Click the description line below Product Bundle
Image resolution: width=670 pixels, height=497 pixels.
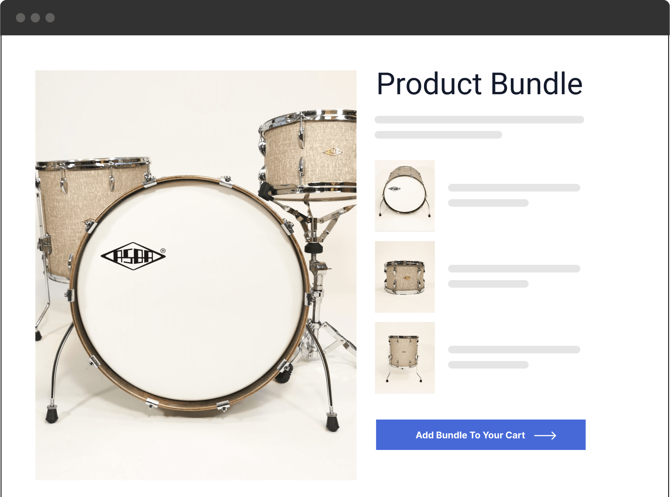click(x=479, y=120)
